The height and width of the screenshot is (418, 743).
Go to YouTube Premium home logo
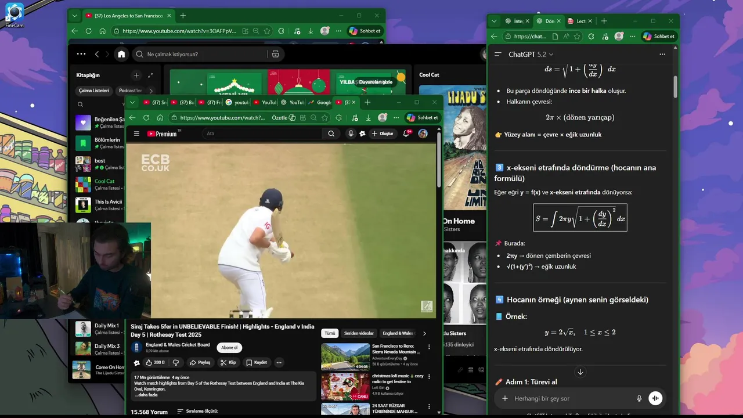pos(163,134)
